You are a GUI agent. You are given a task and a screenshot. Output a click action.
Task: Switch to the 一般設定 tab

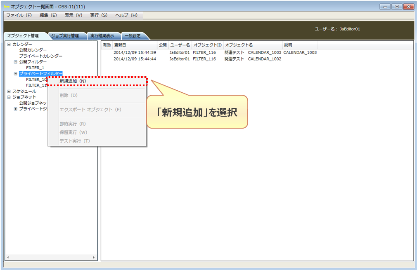click(x=133, y=36)
